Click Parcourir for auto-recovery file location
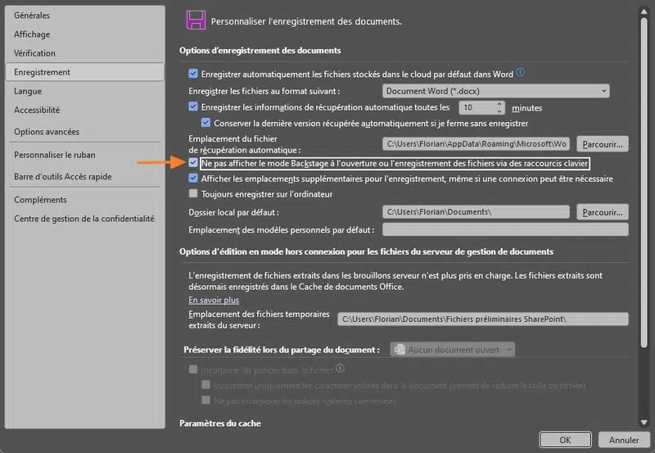The image size is (655, 453). pos(603,144)
